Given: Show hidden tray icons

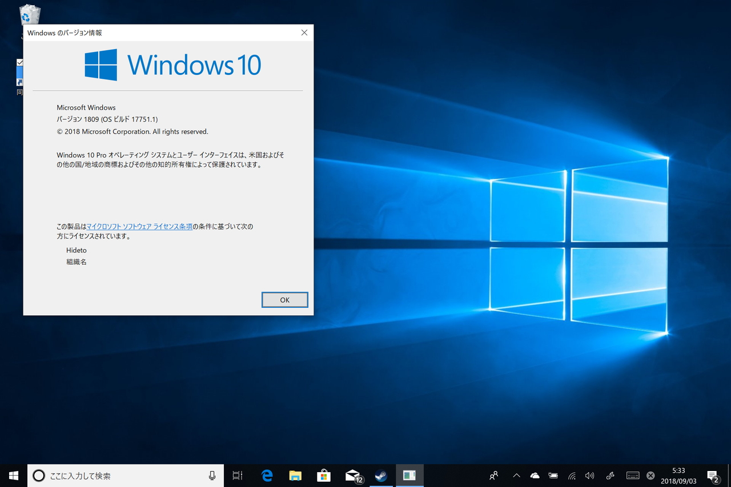Looking at the screenshot, I should pyautogui.click(x=516, y=475).
